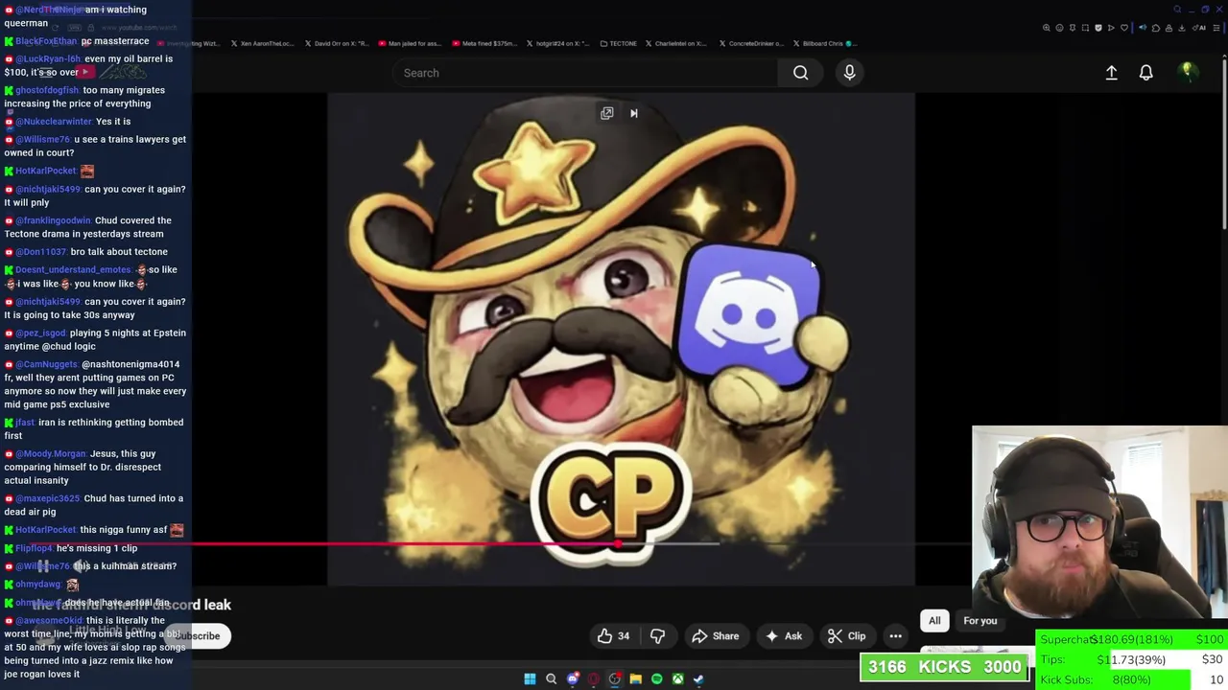Open the upload/create video icon
The image size is (1228, 690).
pyautogui.click(x=1111, y=73)
